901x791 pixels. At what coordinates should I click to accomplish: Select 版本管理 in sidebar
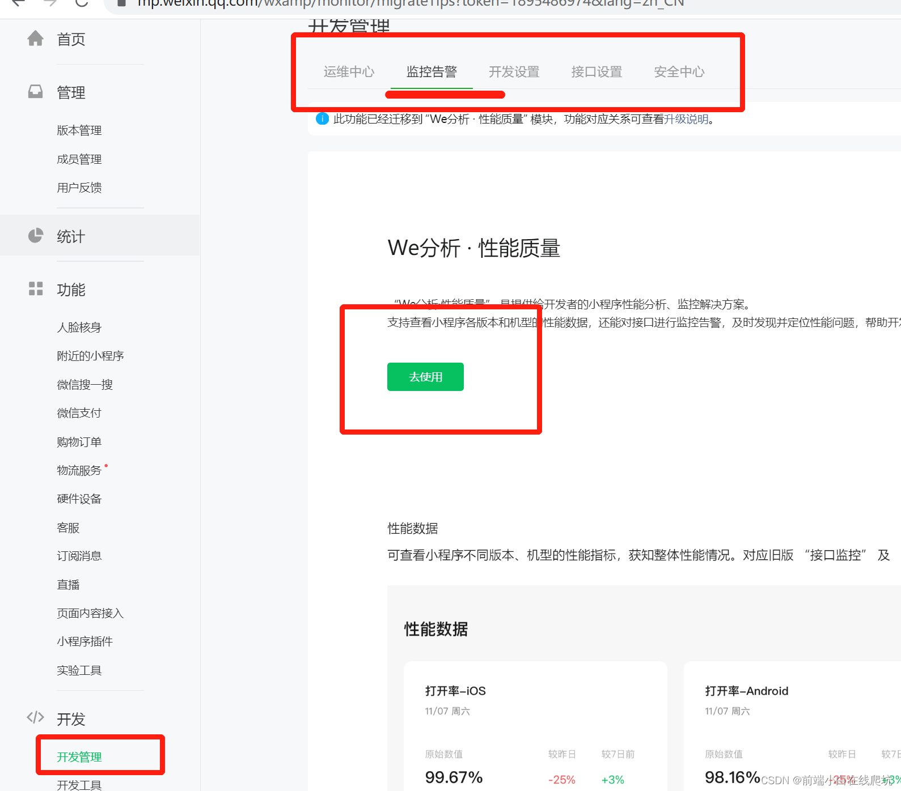pyautogui.click(x=79, y=130)
